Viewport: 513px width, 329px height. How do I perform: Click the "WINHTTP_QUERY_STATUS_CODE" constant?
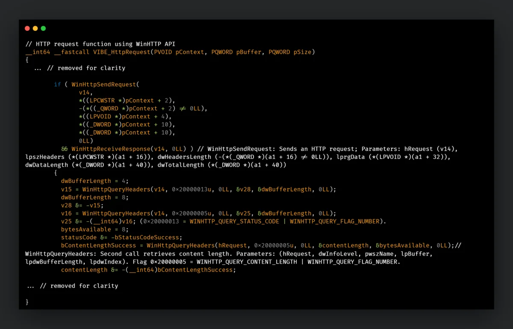click(x=234, y=221)
